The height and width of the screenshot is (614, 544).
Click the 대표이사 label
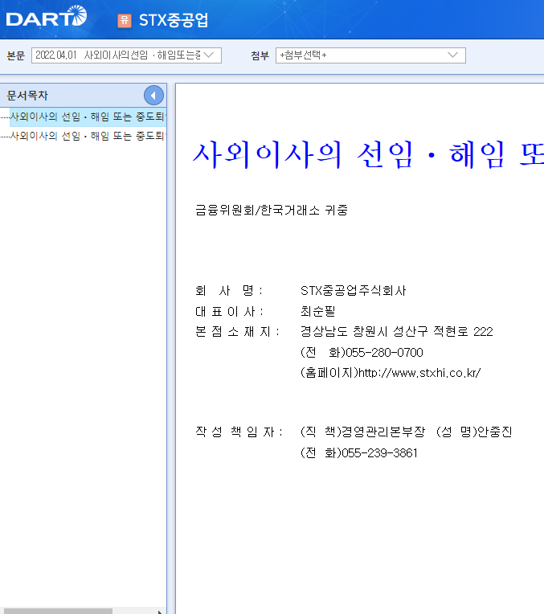[229, 311]
